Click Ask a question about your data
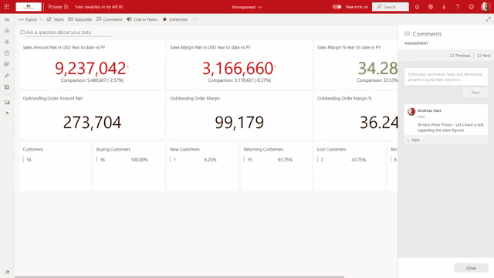The image size is (494, 278). 66,32
